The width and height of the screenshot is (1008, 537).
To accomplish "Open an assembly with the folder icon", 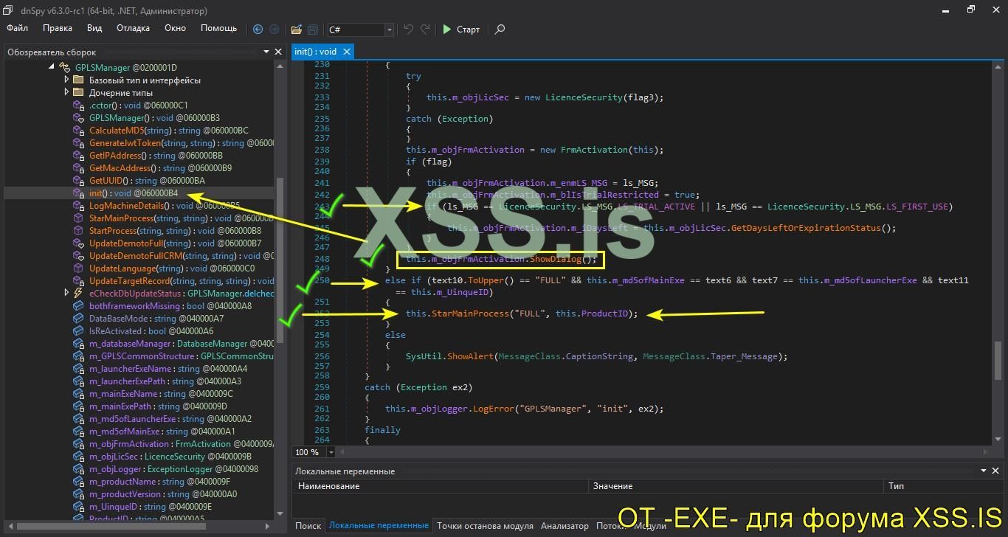I will [297, 30].
